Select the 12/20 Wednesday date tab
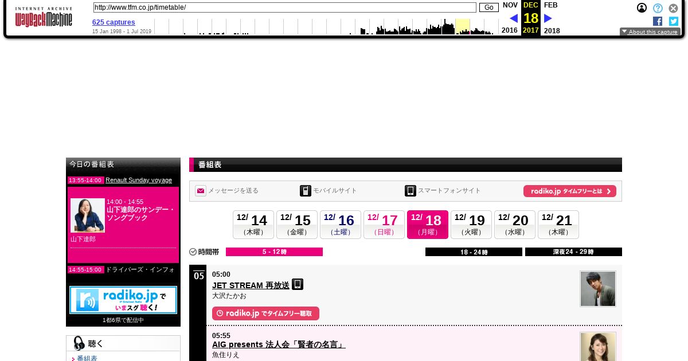688x361 pixels. (x=515, y=225)
